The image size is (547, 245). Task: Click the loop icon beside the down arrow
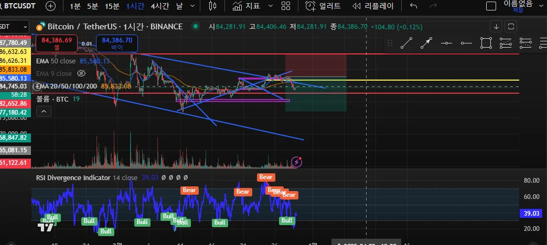point(511,26)
